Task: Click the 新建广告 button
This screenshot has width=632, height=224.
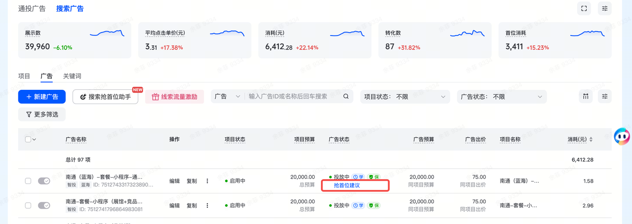Action: pos(42,97)
